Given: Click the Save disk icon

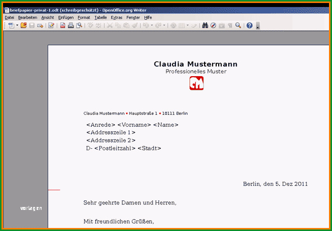Looking at the screenshot, I should click(x=32, y=26).
